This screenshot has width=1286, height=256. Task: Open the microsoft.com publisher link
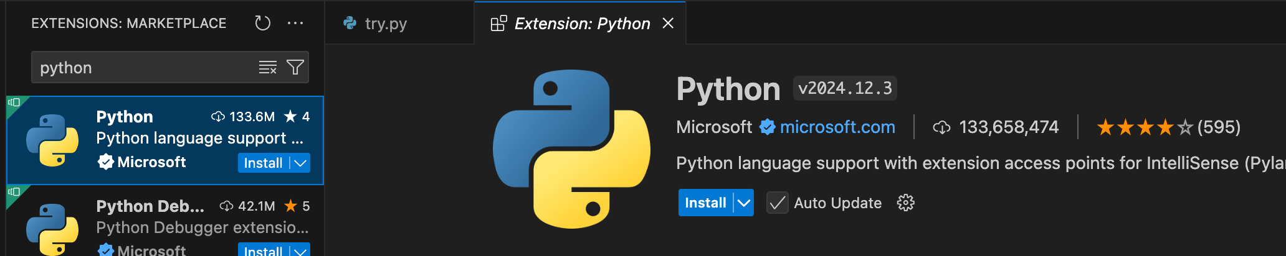click(x=837, y=127)
